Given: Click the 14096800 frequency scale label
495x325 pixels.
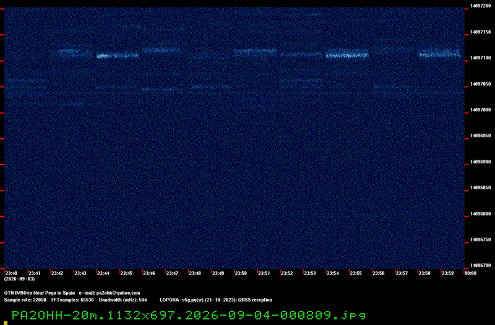Looking at the screenshot, I should point(480,214).
